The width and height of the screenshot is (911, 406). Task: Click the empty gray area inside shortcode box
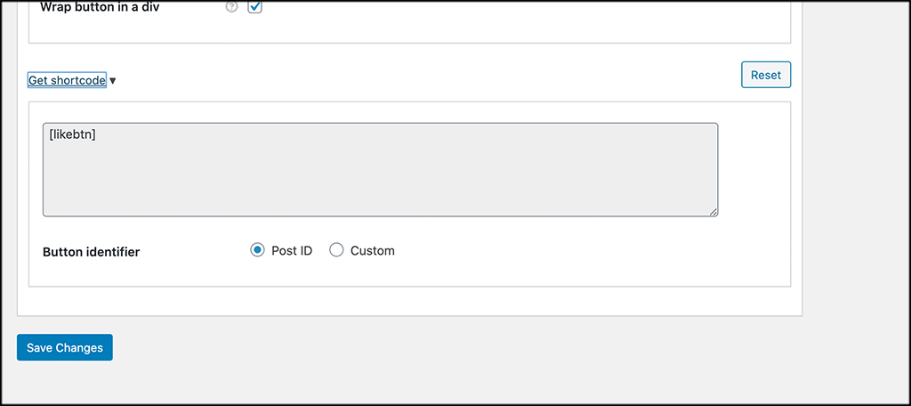pyautogui.click(x=381, y=181)
